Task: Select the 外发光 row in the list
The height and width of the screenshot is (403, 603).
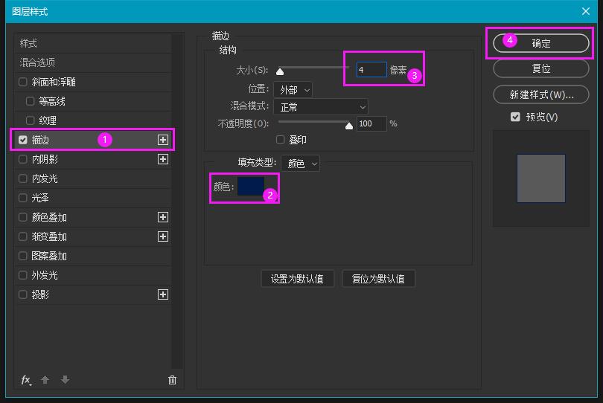Action: (93, 275)
